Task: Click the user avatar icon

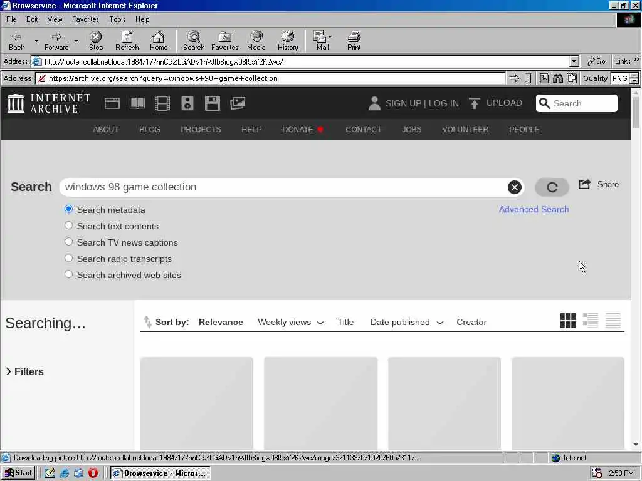Action: [x=374, y=103]
